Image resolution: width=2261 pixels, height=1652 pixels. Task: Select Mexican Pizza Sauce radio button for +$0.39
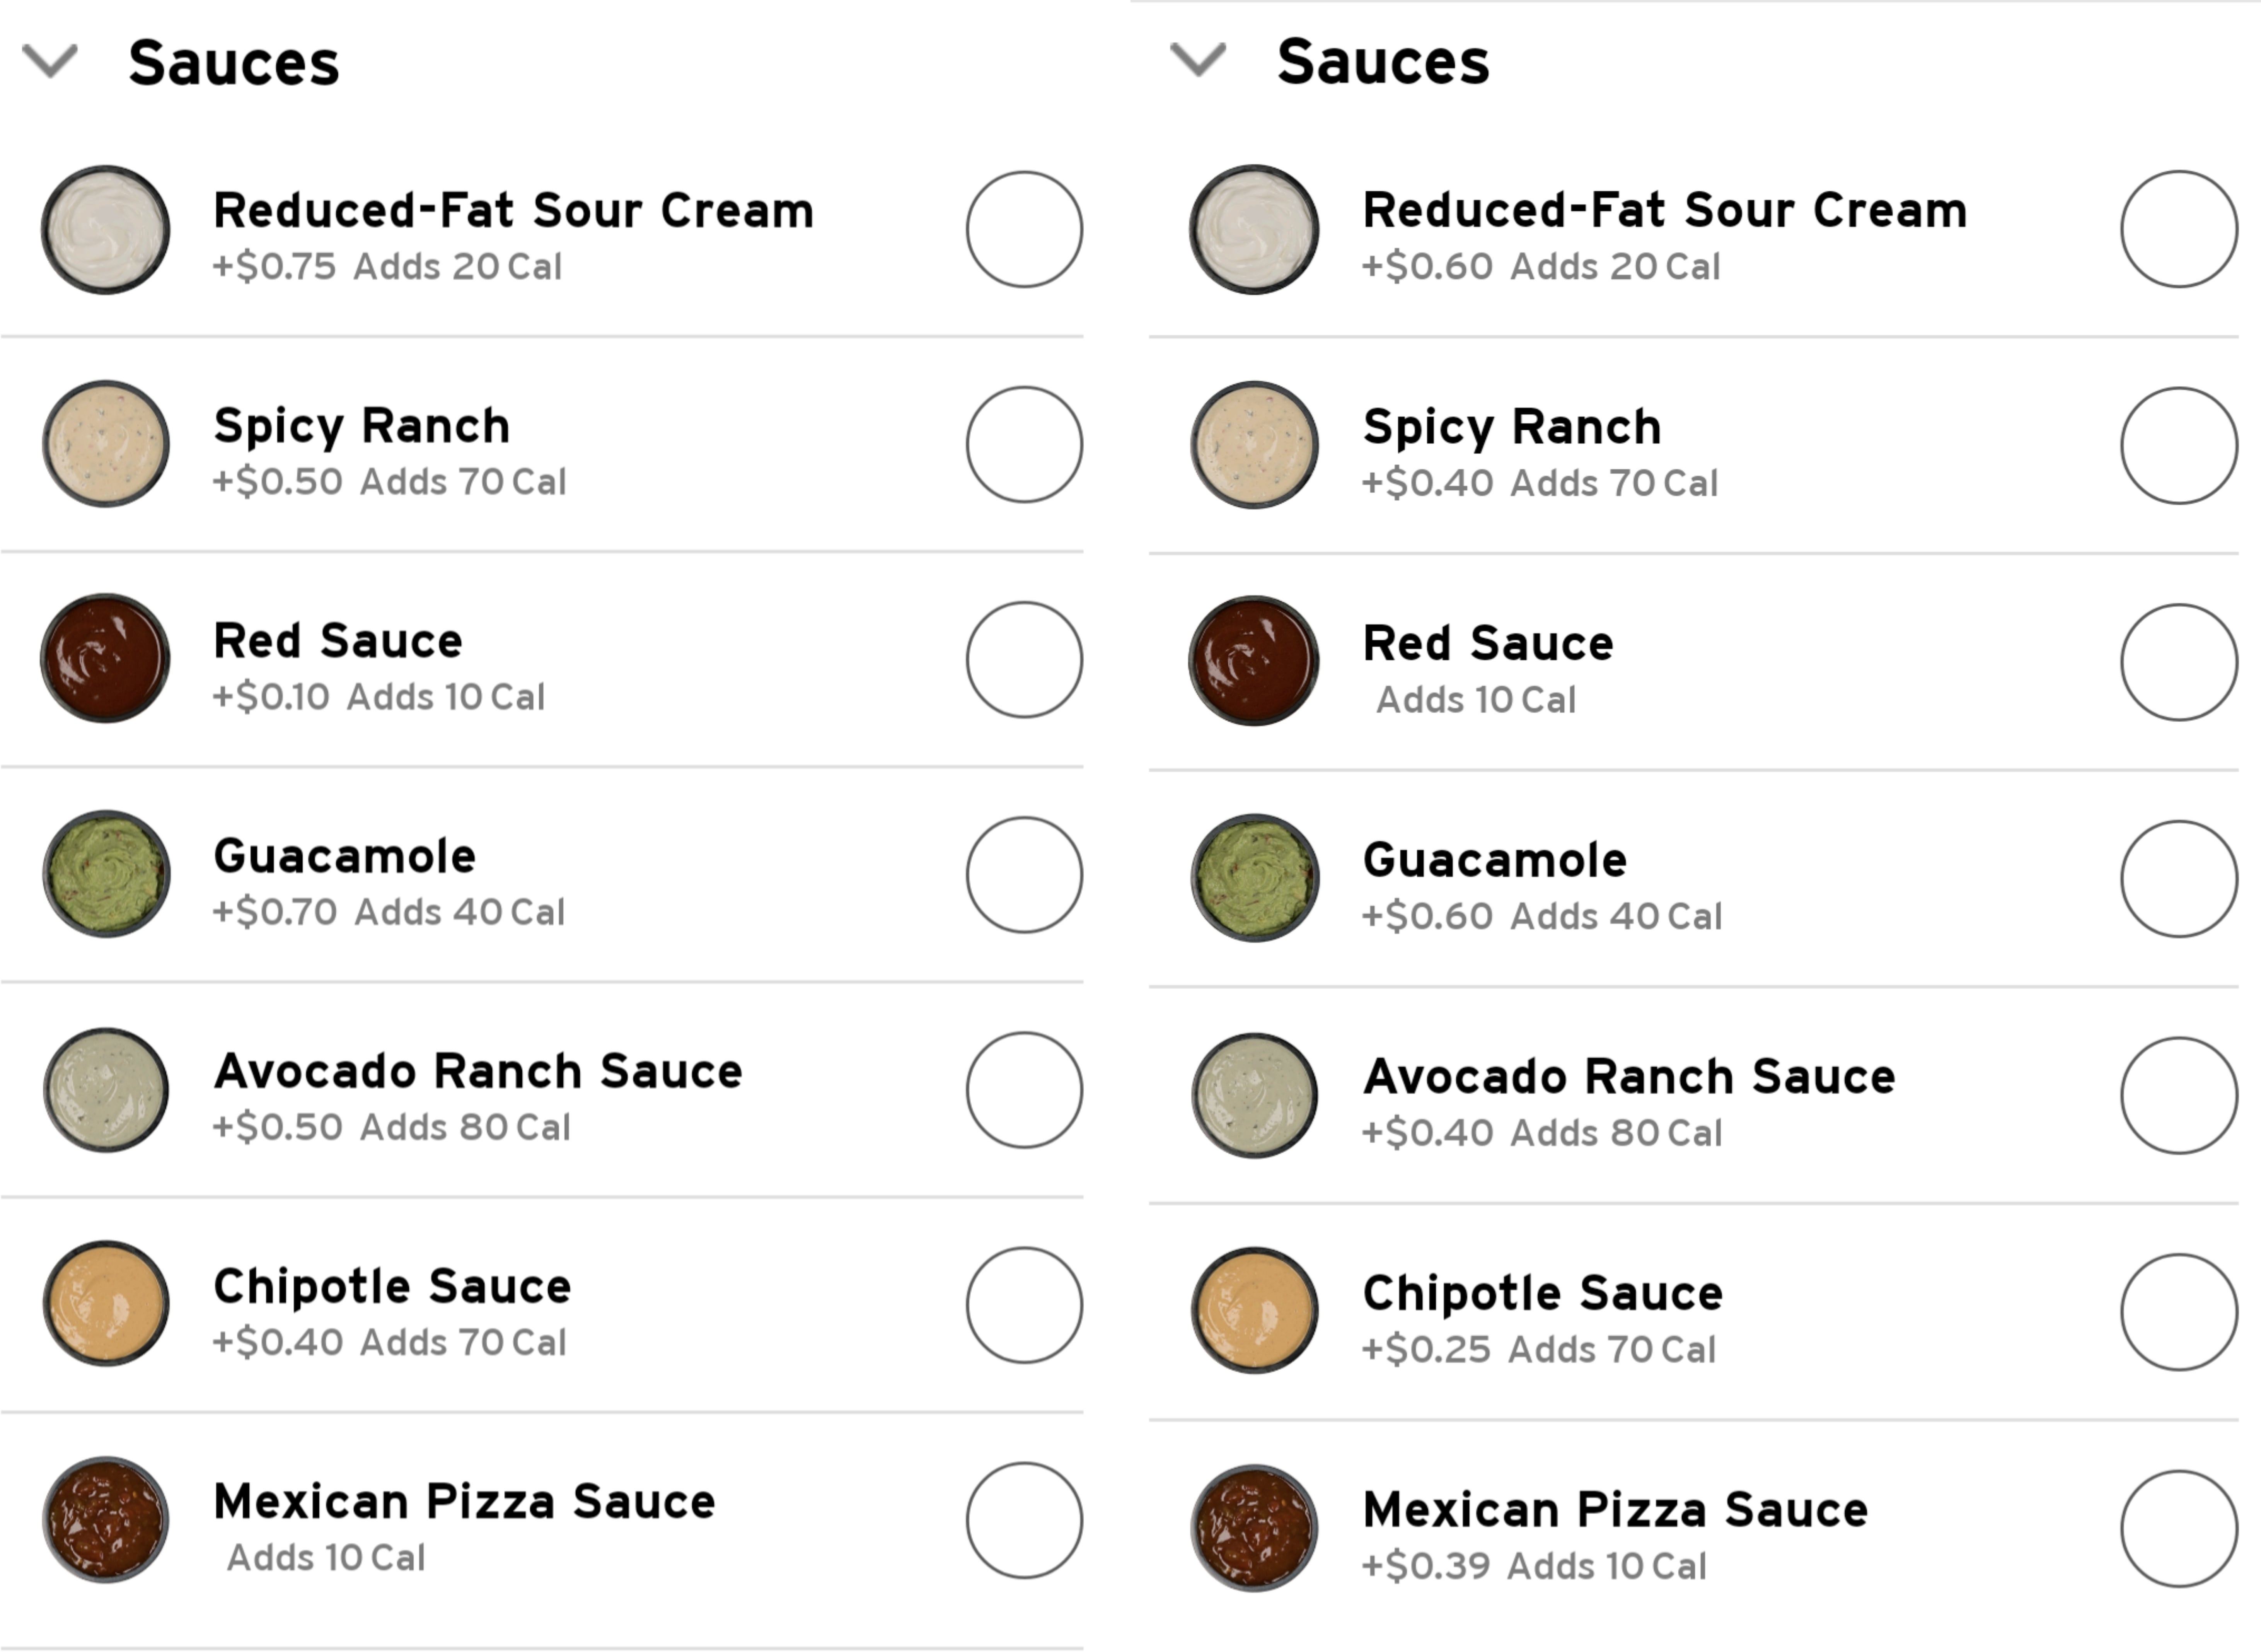point(2179,1528)
